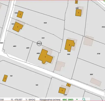
Task: Select the orange building labeled 1 near 1028
Action: pyautogui.click(x=78, y=13)
